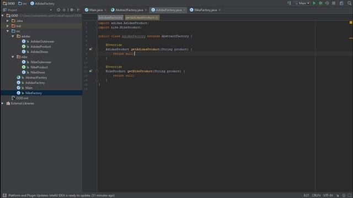Open Project panel gear settings
353x198 pixels.
coord(72,10)
